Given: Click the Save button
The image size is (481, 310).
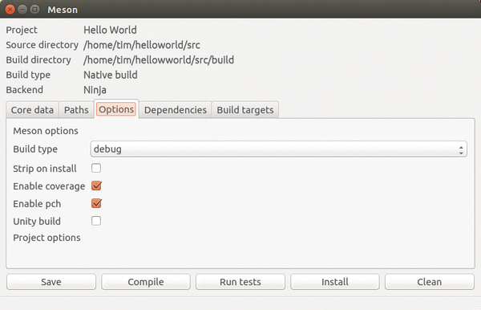Looking at the screenshot, I should click(x=51, y=282).
